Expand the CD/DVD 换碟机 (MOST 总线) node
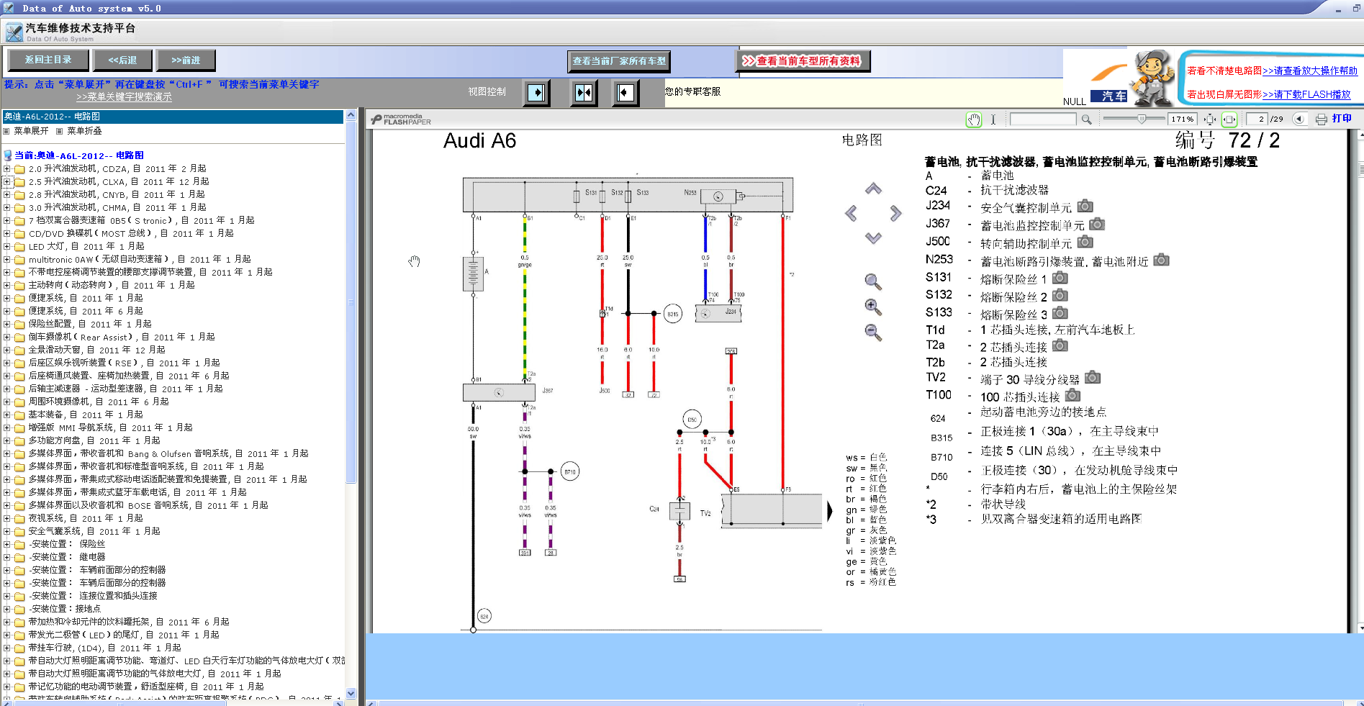This screenshot has width=1364, height=706. tap(7, 234)
